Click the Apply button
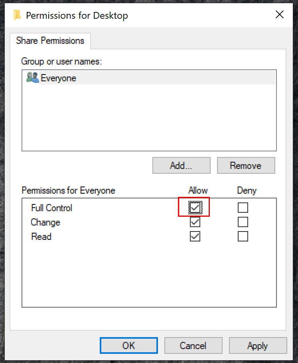The image size is (298, 363). point(258,345)
